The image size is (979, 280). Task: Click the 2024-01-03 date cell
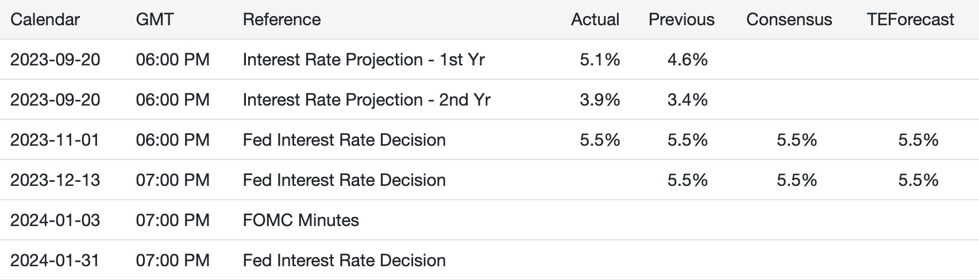click(x=55, y=220)
